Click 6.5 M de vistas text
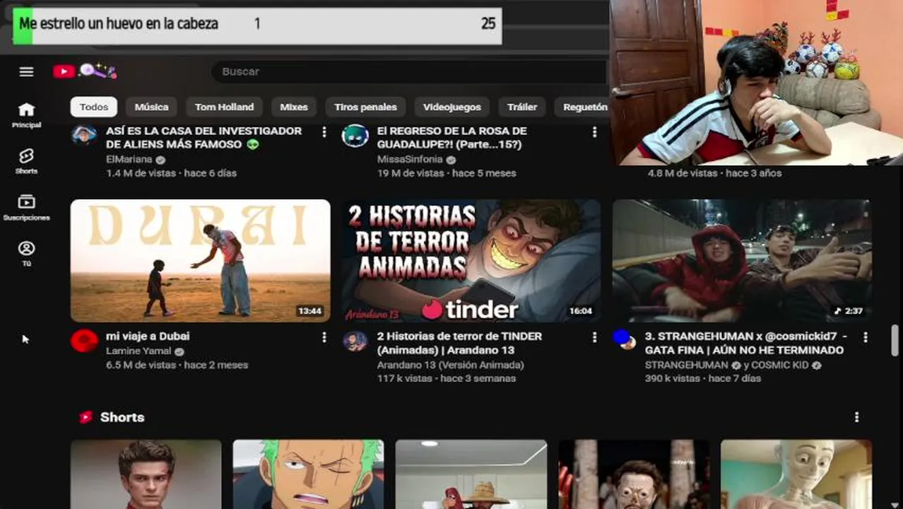Viewport: 903px width, 509px height. (x=141, y=365)
